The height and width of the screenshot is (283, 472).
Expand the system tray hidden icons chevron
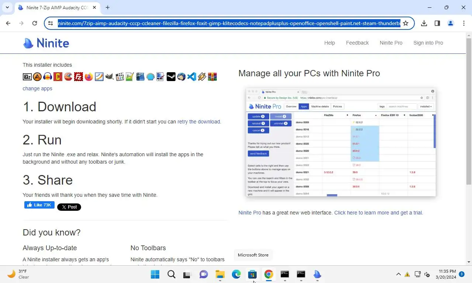398,274
